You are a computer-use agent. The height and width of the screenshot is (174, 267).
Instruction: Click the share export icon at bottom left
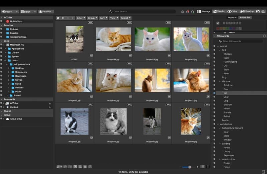pyautogui.click(x=59, y=167)
